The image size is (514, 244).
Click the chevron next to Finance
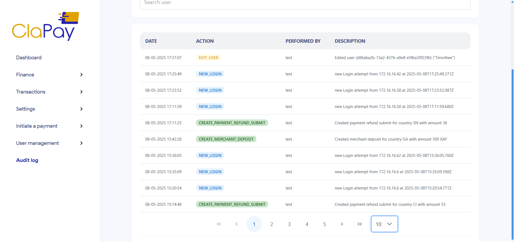tap(81, 75)
